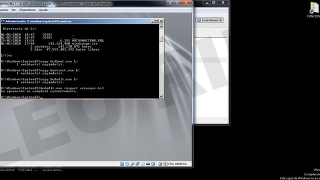Click the console vertical scroll thumb
Viewport: 320px width, 180px height.
[161, 38]
